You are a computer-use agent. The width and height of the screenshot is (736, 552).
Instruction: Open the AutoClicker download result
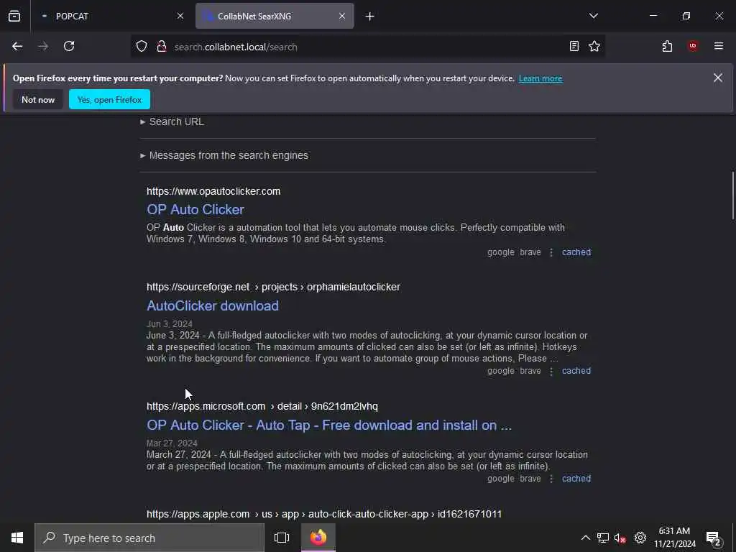(x=213, y=305)
